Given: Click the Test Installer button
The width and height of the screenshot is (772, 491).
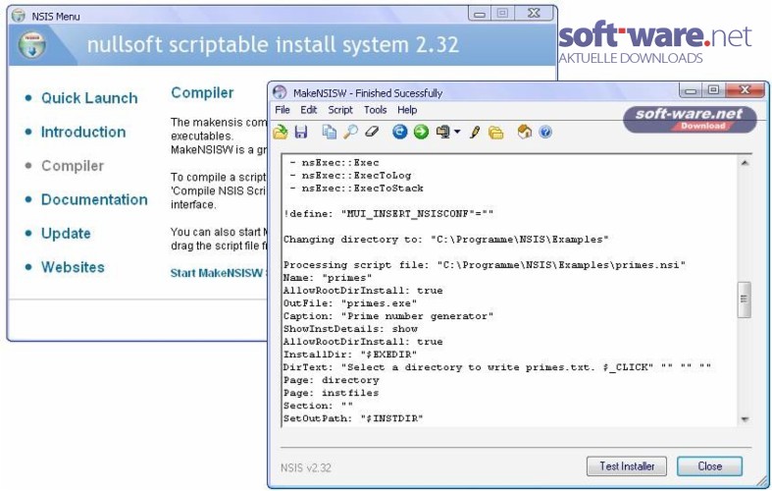Looking at the screenshot, I should pyautogui.click(x=626, y=466).
